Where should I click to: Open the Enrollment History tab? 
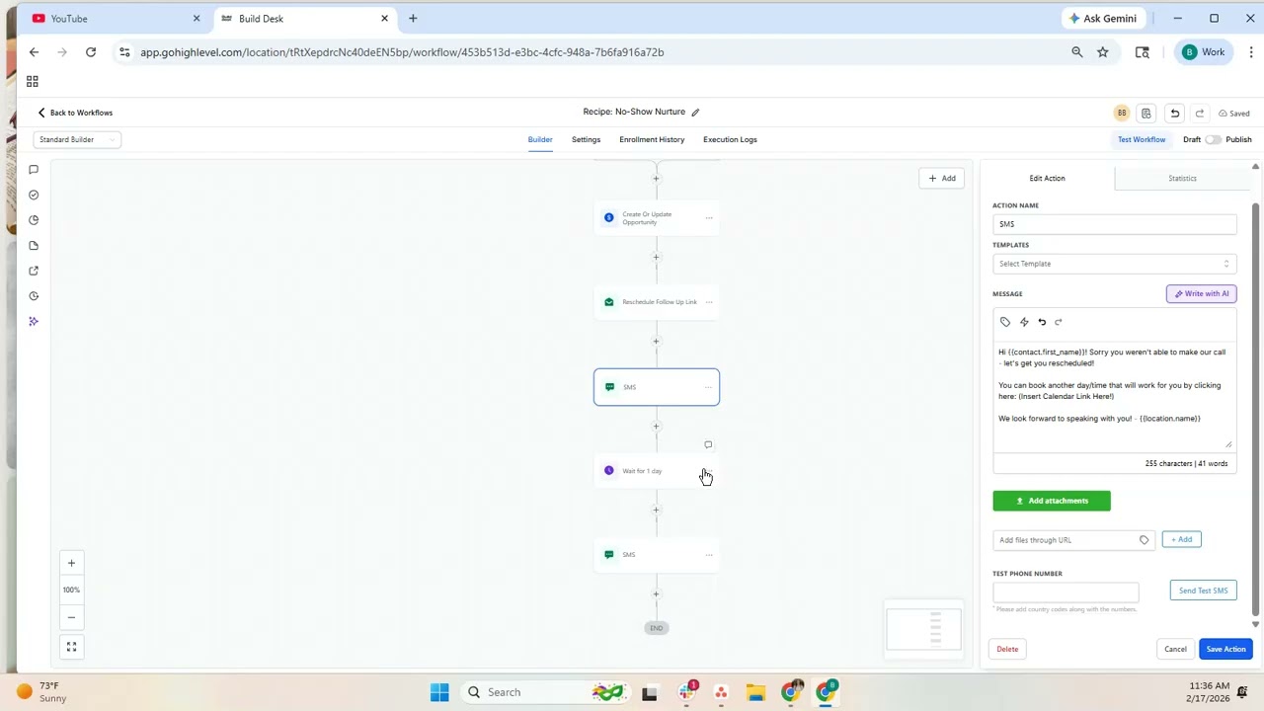[x=652, y=139]
